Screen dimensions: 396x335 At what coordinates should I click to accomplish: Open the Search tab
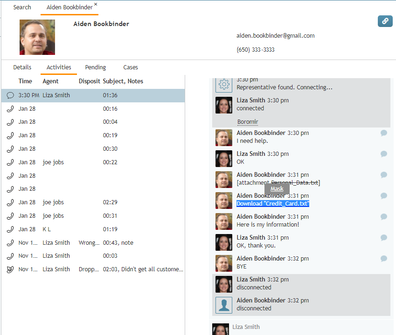[22, 7]
